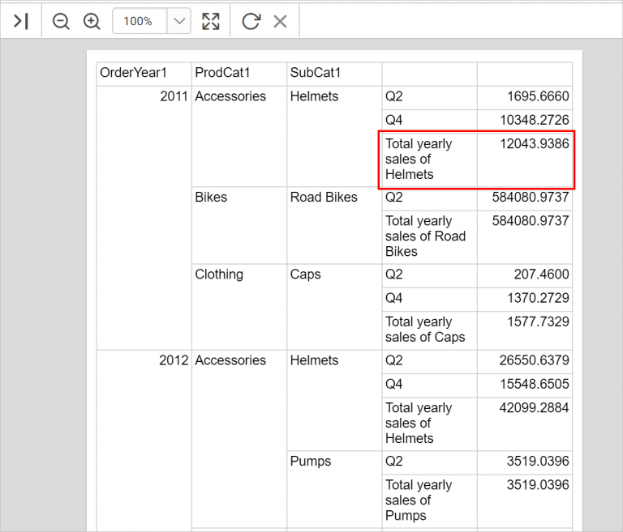Image resolution: width=623 pixels, height=532 pixels.
Task: Zoom out using the minus magnifier
Action: [x=61, y=21]
